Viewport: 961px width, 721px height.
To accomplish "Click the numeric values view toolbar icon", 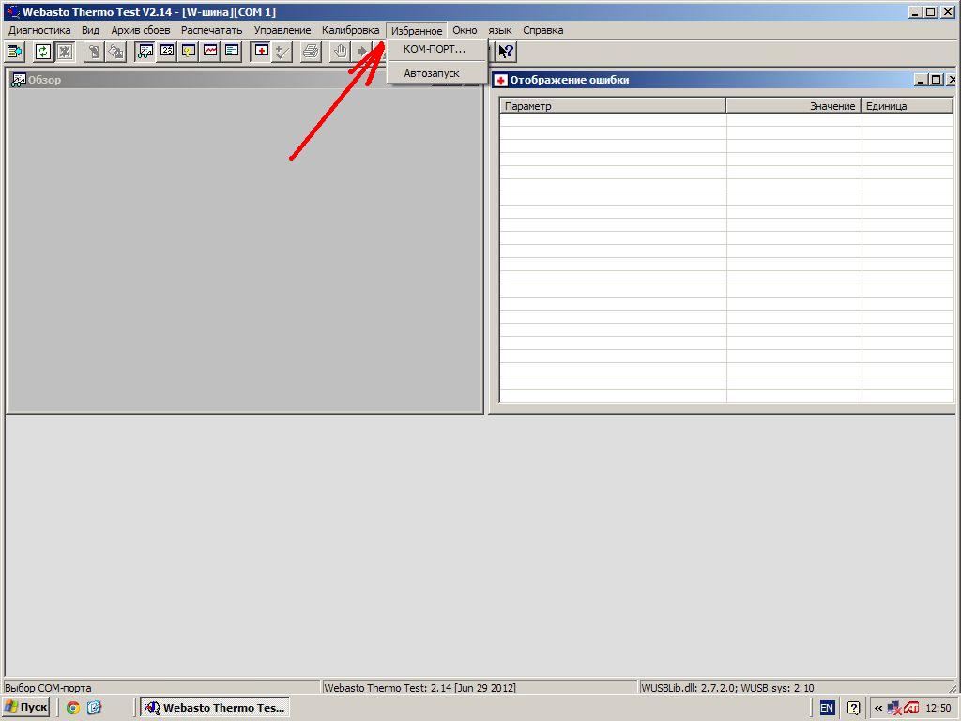I will click(x=167, y=52).
